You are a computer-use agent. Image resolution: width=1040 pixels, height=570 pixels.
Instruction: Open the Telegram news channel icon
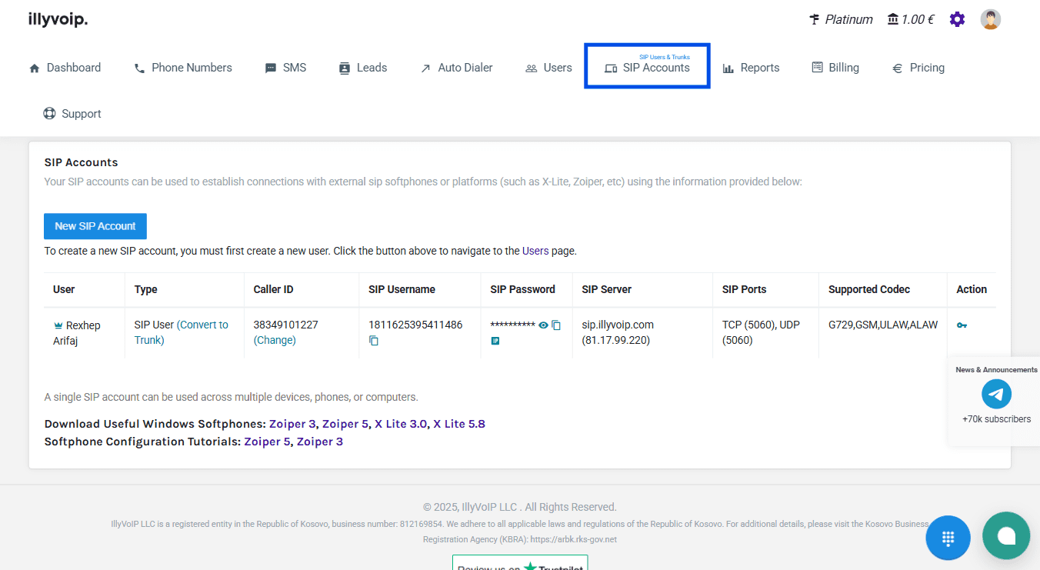pyautogui.click(x=996, y=395)
